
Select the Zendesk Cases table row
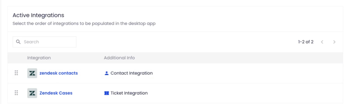tap(175, 93)
